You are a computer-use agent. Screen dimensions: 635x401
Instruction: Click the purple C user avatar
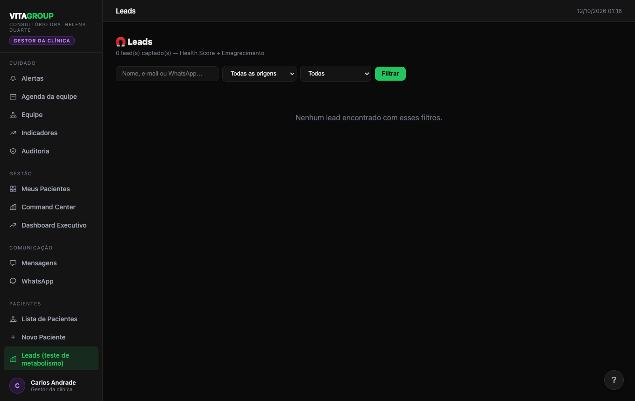click(17, 386)
